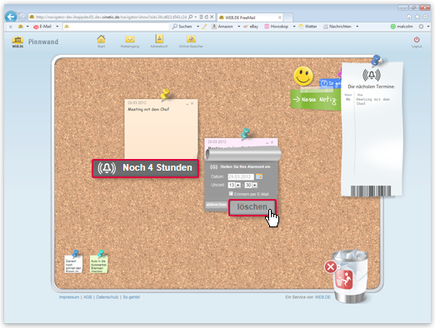435x328 pixels.
Task: Click the alarm bell on Termine receipt
Action: [372, 75]
